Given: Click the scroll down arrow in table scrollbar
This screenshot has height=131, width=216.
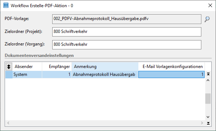Looking at the screenshot, I should pyautogui.click(x=208, y=117).
